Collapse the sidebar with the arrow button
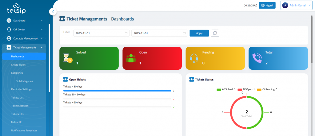315x136 pixels. tap(53, 12)
